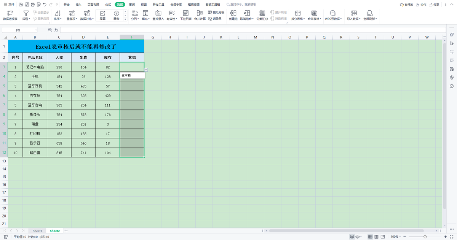The image size is (457, 240).
Task: Click the 全部刷新 refresh all icon
Action: pyautogui.click(x=370, y=13)
